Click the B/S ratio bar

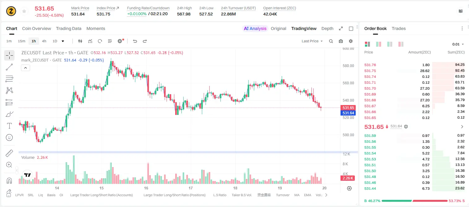[415, 201]
